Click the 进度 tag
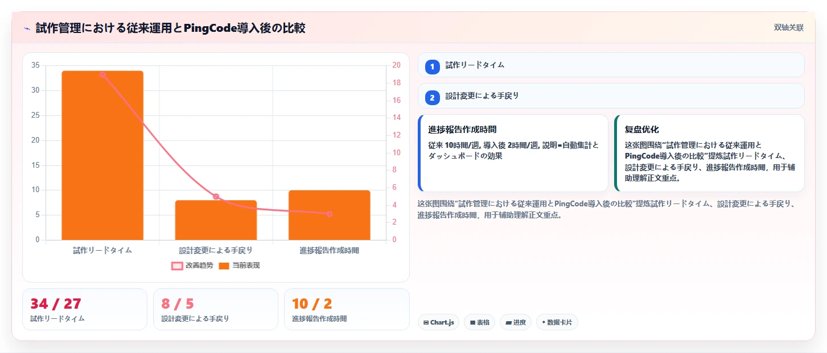This screenshot has width=827, height=353. pos(516,322)
